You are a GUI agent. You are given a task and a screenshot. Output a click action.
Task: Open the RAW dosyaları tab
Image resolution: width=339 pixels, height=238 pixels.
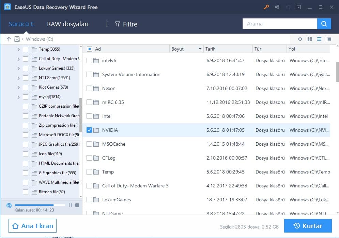68,24
